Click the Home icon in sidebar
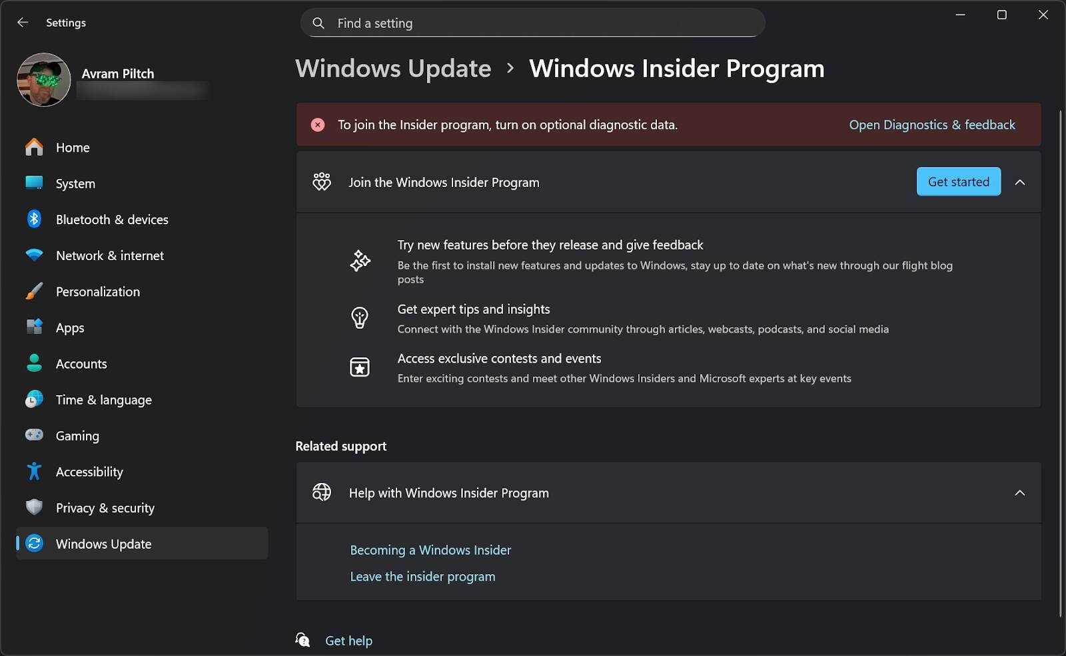1066x656 pixels. (34, 147)
